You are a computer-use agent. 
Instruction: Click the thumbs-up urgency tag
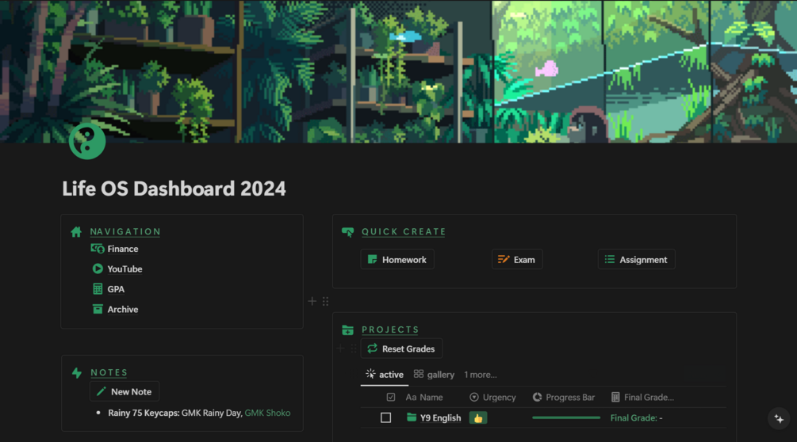[x=477, y=418]
